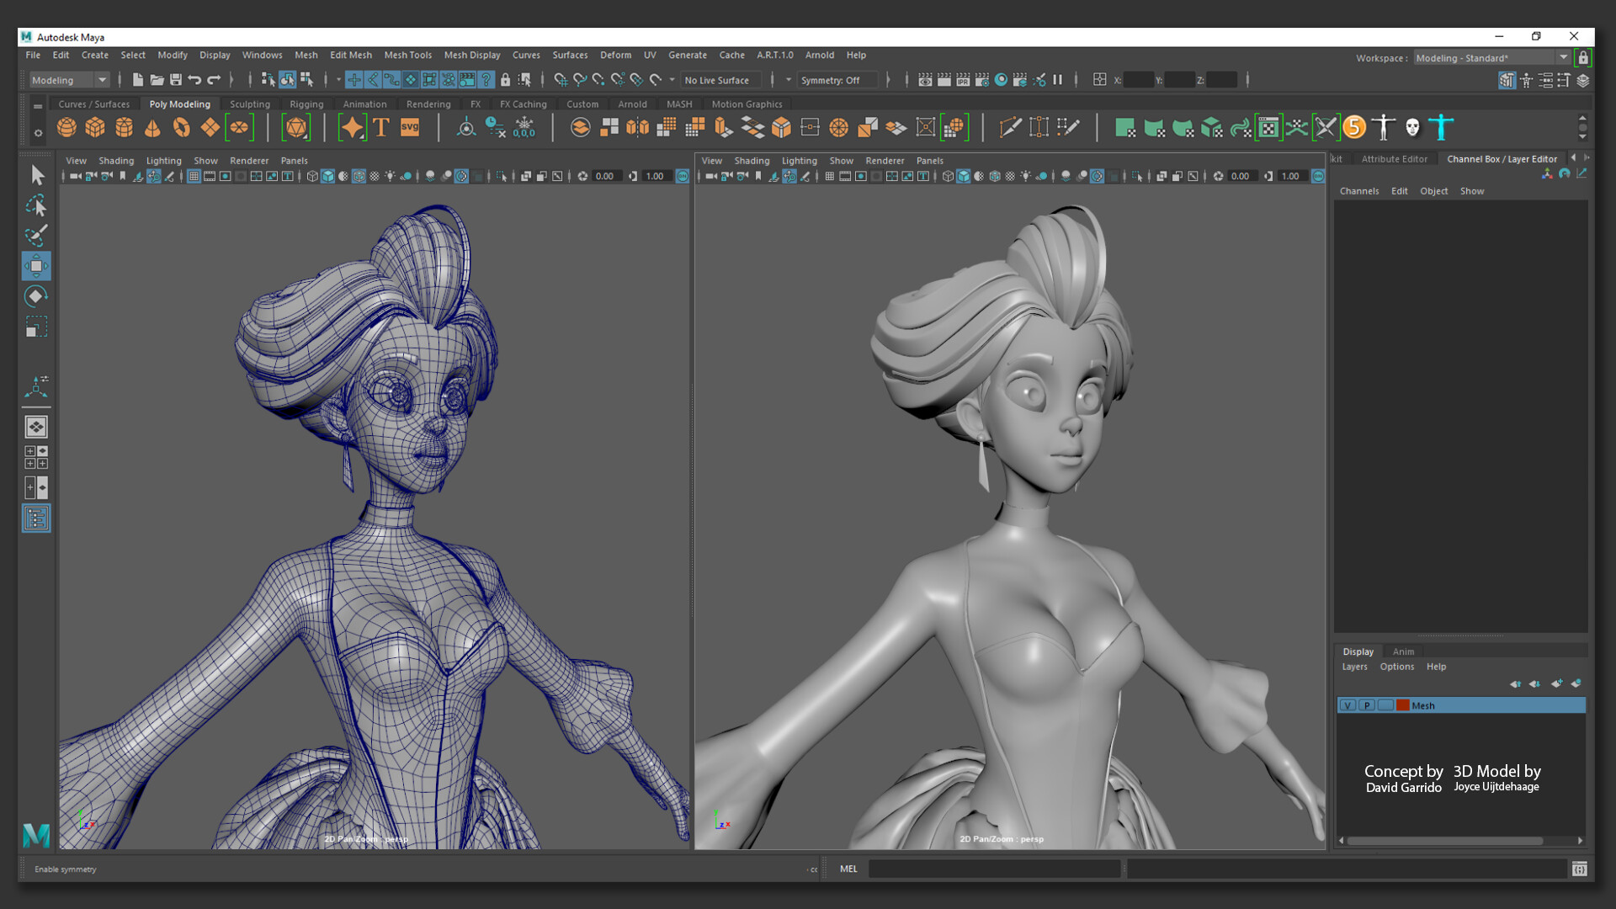Click into the MEL command input field

pos(993,869)
